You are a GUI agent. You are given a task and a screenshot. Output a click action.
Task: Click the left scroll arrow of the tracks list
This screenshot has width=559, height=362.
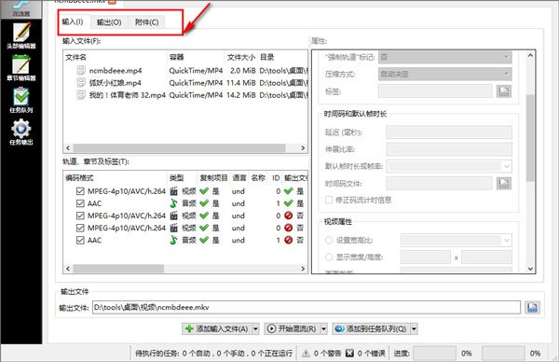tap(68, 269)
